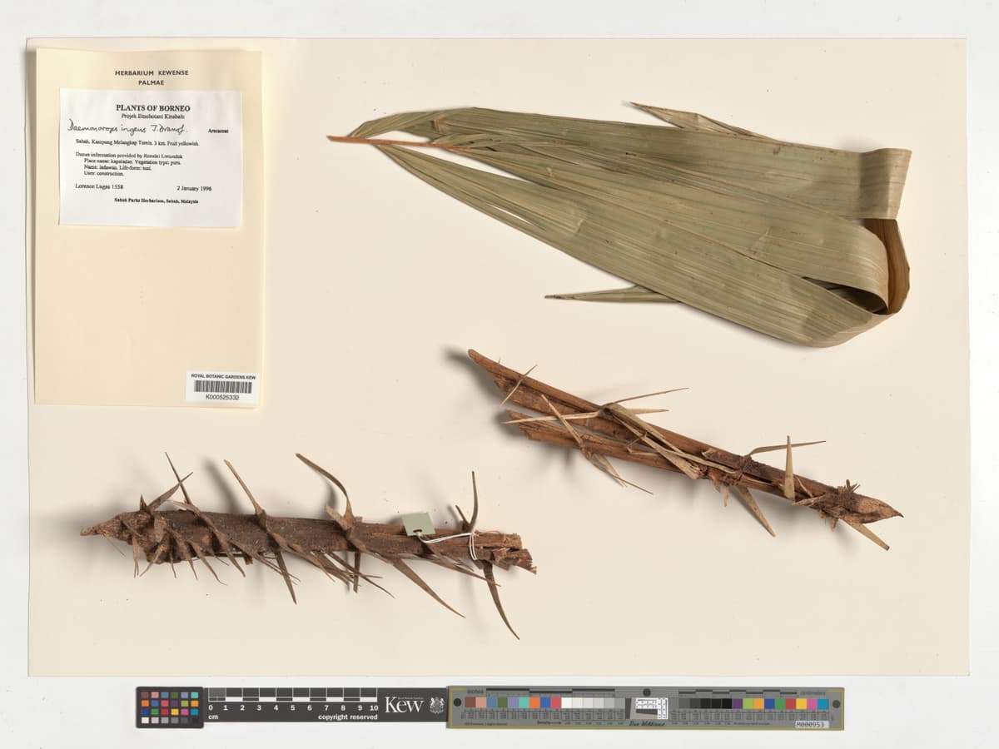This screenshot has width=999, height=749.
Task: Click the 'HERBARIUM KEWENSE' header text
Action: (x=151, y=73)
